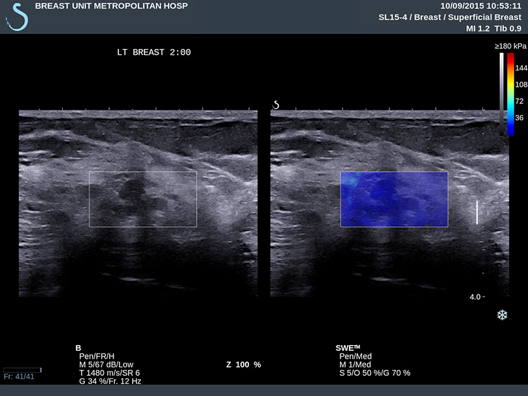Click the date and time display
Image resolution: width=528 pixels, height=396 pixels.
(x=480, y=6)
